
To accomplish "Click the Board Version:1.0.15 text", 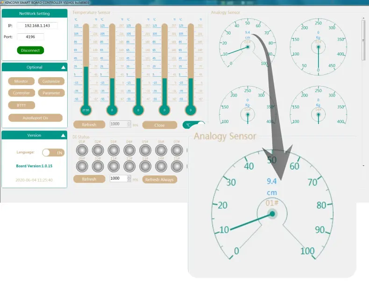I will [34, 166].
